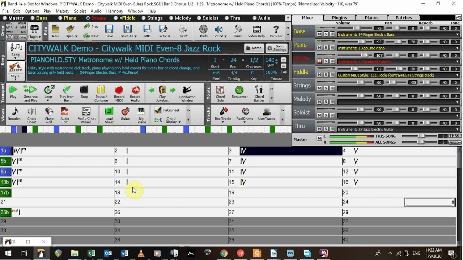
Task: Open the Chord Builder tool
Action: coord(259,94)
